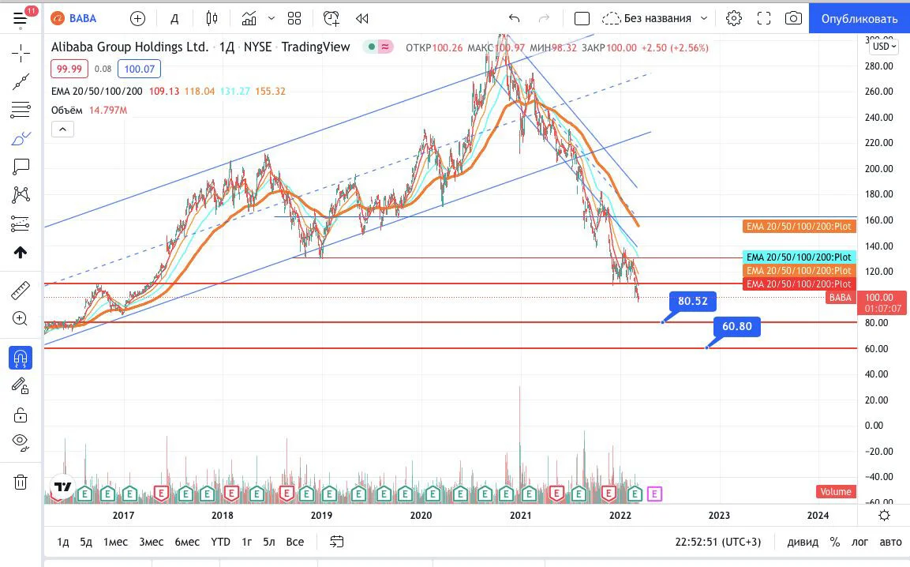Click the sell price 99.99 button

(69, 69)
